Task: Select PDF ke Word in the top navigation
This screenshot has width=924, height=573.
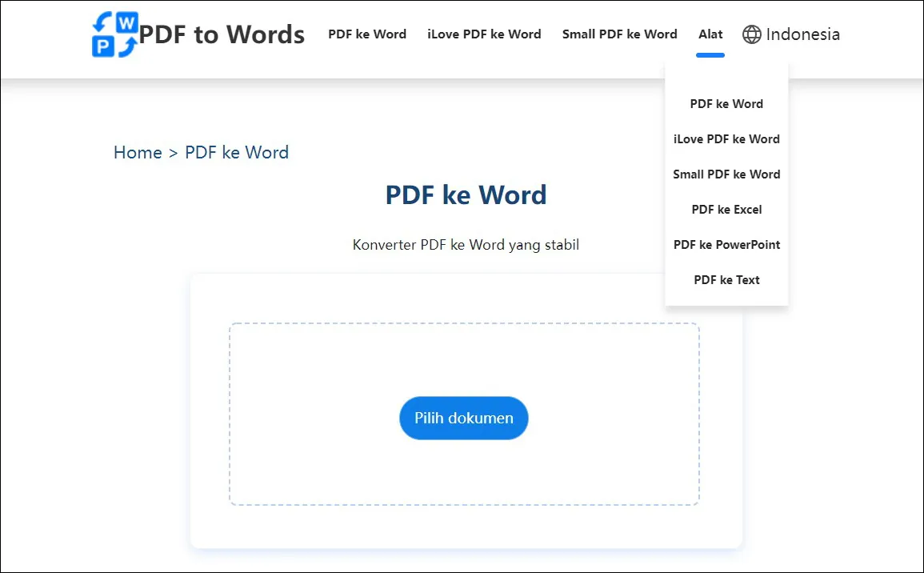Action: coord(366,34)
